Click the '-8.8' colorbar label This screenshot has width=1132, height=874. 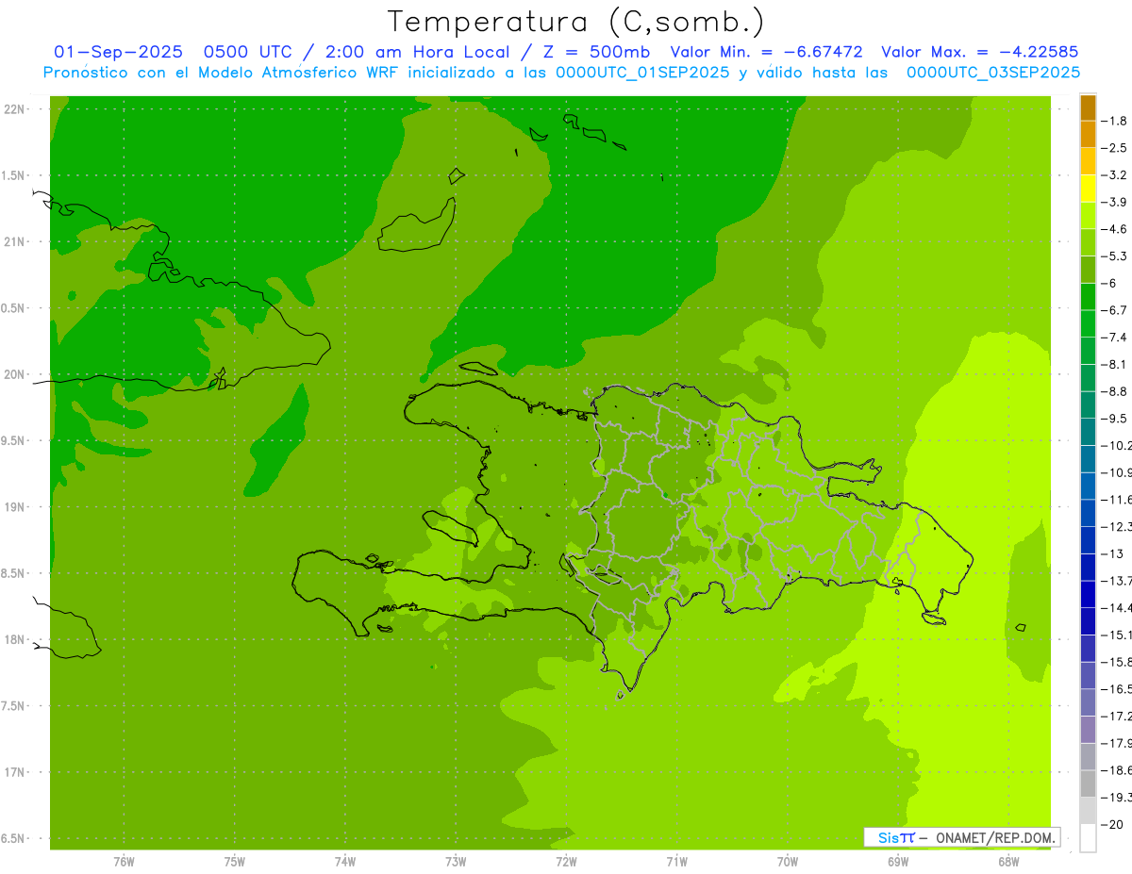coord(1115,391)
